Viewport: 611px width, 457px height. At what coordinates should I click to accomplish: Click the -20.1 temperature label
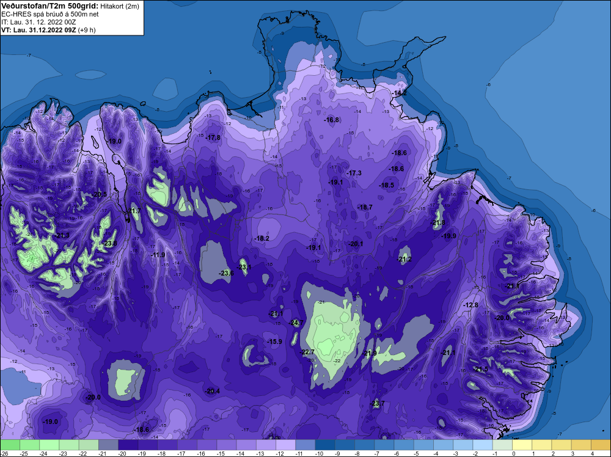click(x=356, y=244)
